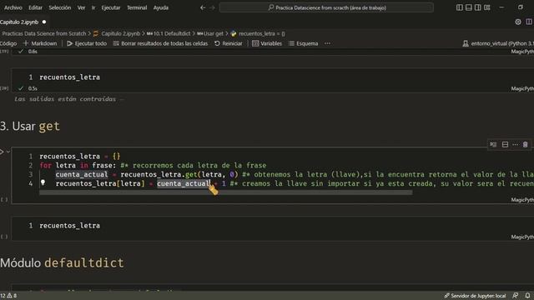
Task: Add a new Markdown cell
Action: point(40,43)
